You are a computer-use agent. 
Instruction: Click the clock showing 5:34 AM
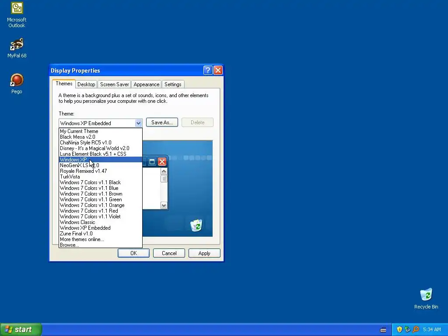tap(432, 329)
